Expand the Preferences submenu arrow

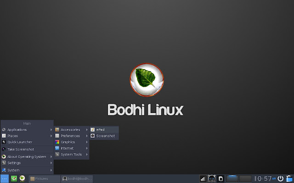tap(87, 136)
